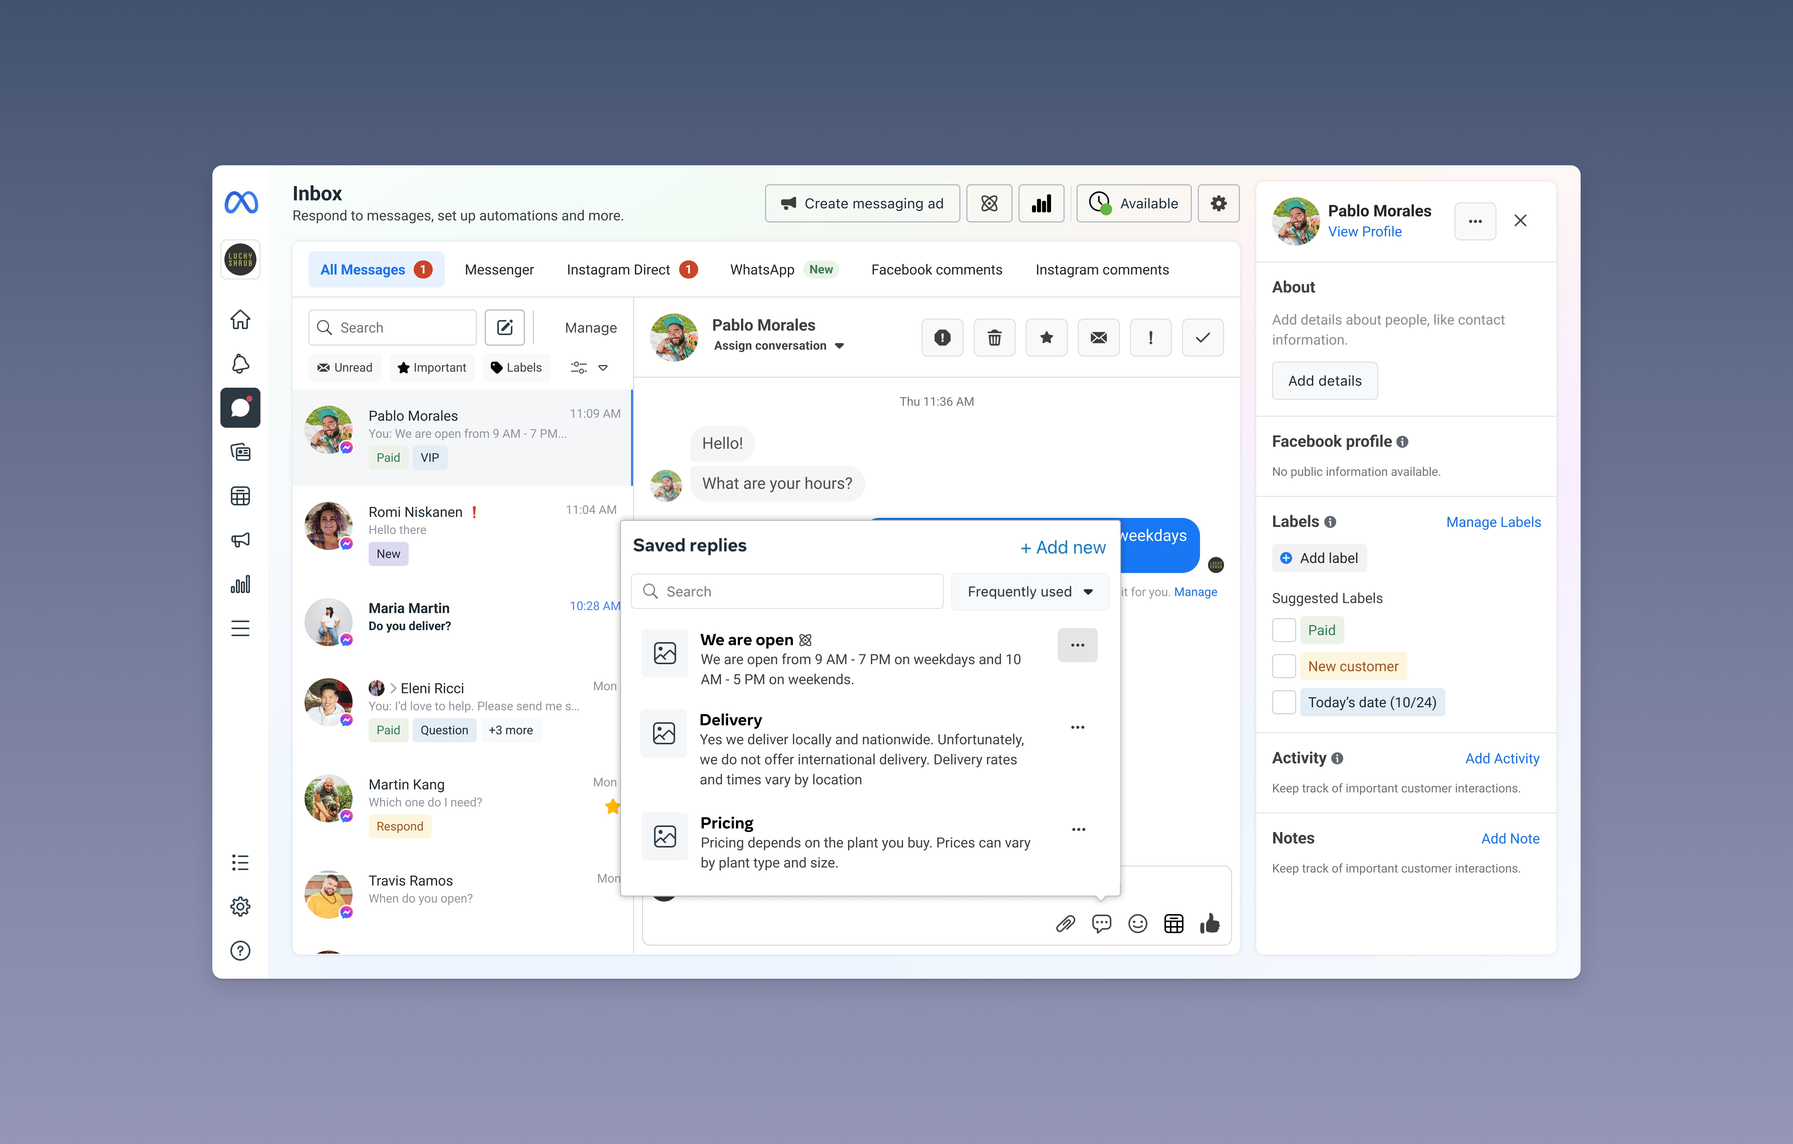The width and height of the screenshot is (1793, 1144).
Task: Switch to WhatsApp tab
Action: [x=784, y=270]
